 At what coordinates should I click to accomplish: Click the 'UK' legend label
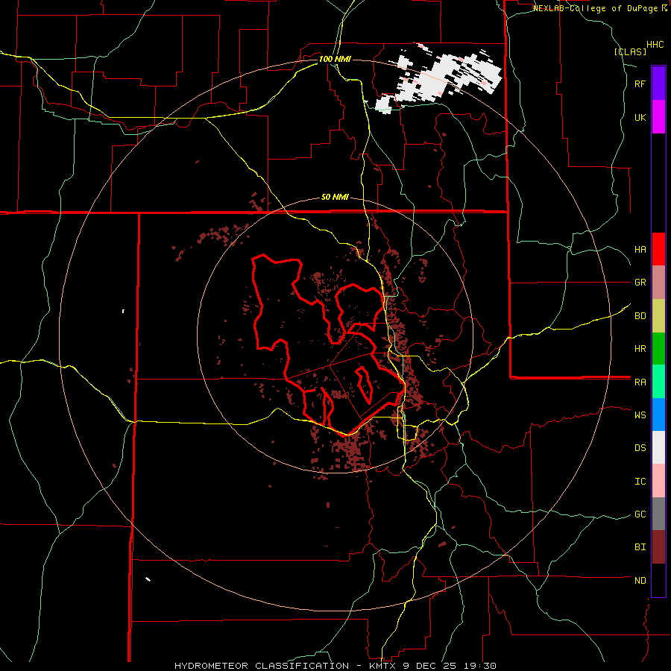(640, 118)
